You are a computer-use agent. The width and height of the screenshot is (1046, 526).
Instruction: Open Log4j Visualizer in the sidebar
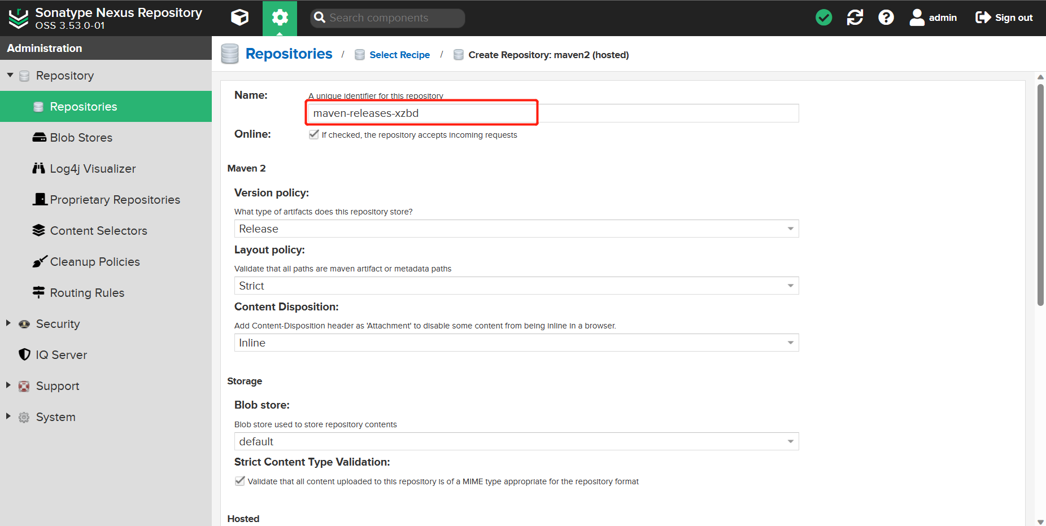tap(106, 168)
